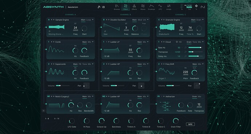Open the Cloud module dropdown arrow

point(203,42)
